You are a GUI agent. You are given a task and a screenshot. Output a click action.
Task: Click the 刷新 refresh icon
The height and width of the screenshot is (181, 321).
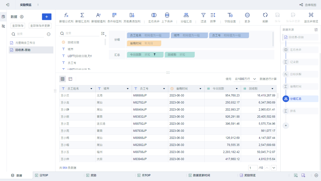click(x=265, y=15)
